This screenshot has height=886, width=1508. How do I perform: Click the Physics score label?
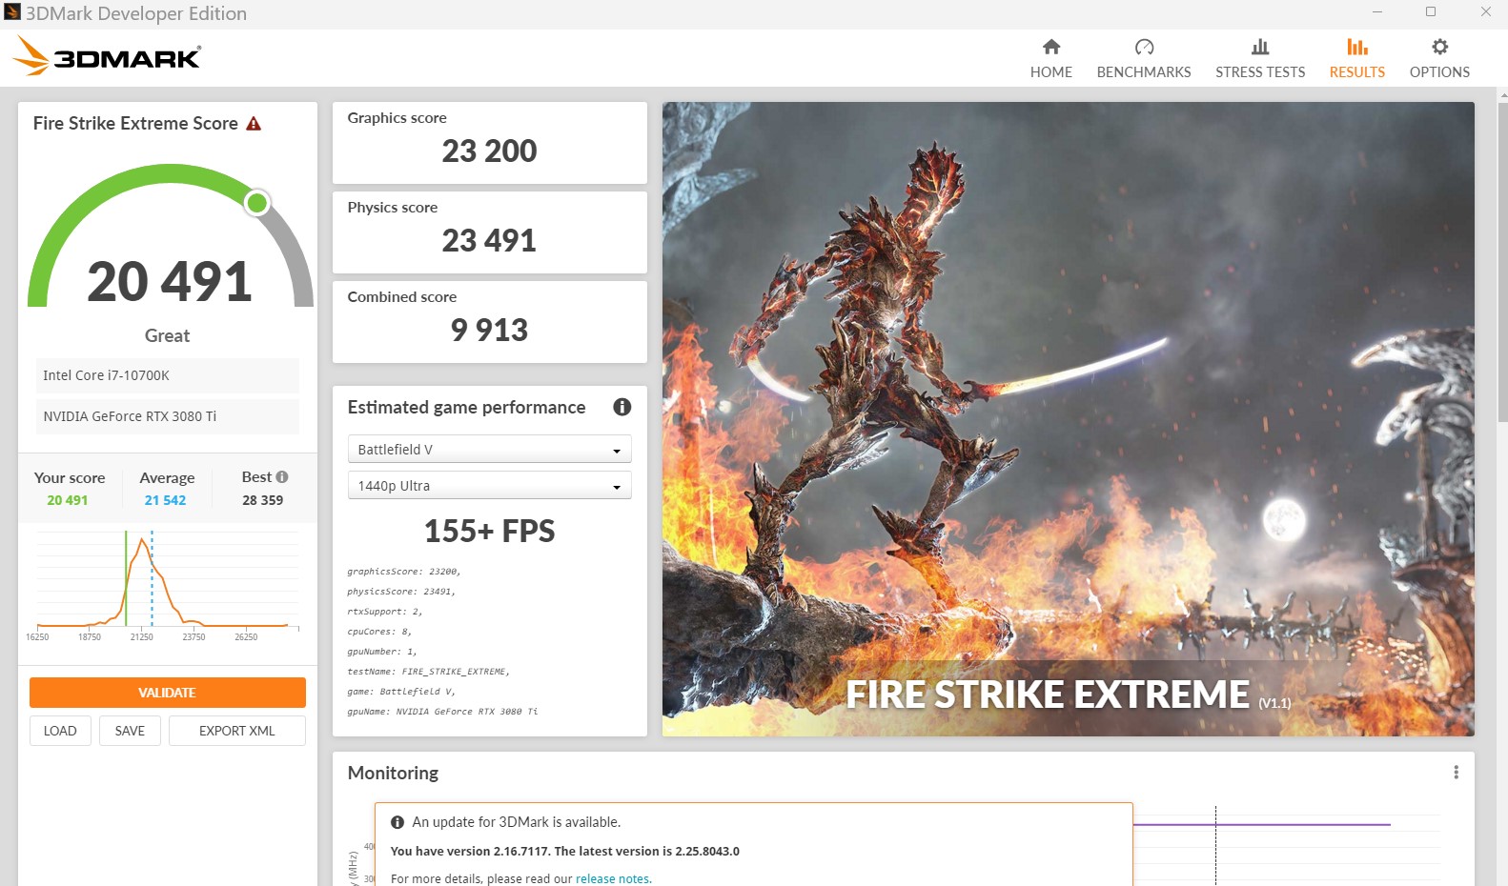[393, 208]
